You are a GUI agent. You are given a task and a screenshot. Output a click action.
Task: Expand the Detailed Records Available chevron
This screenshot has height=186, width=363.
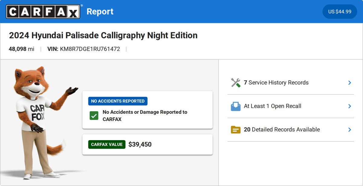coord(349,130)
